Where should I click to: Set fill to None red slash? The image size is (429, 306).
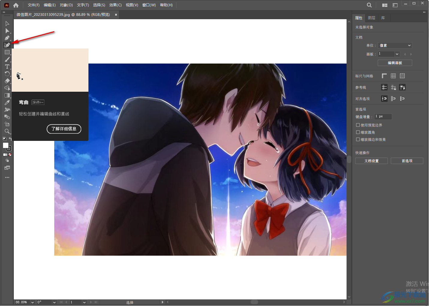10,155
